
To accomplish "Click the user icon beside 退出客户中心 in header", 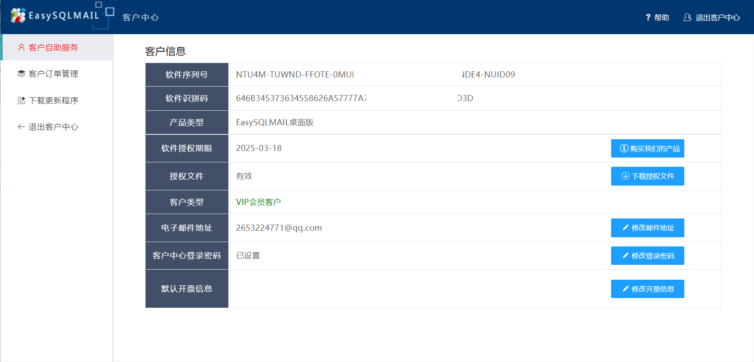I will click(x=687, y=18).
